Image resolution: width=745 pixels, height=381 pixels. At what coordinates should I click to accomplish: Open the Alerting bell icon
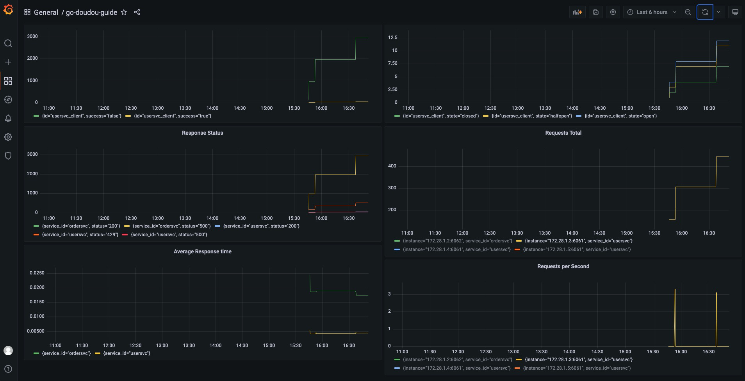(8, 118)
